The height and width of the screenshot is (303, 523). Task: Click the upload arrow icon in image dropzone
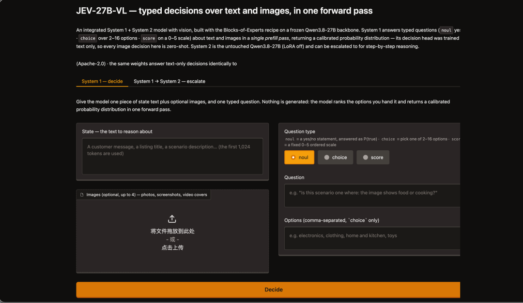(x=172, y=219)
